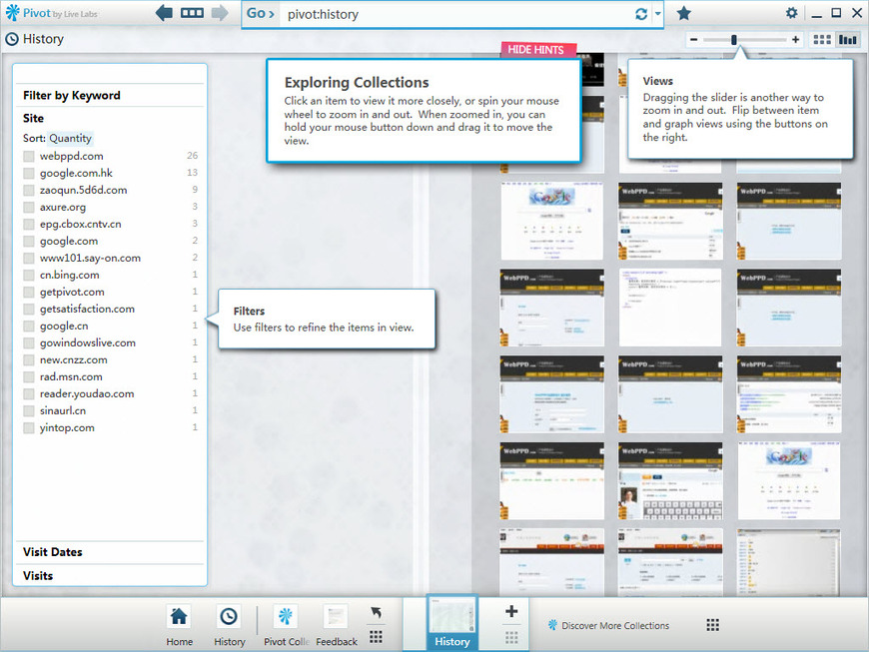Image resolution: width=869 pixels, height=652 pixels.
Task: Check the zaoqun.5d6d.com filter
Action: point(29,191)
